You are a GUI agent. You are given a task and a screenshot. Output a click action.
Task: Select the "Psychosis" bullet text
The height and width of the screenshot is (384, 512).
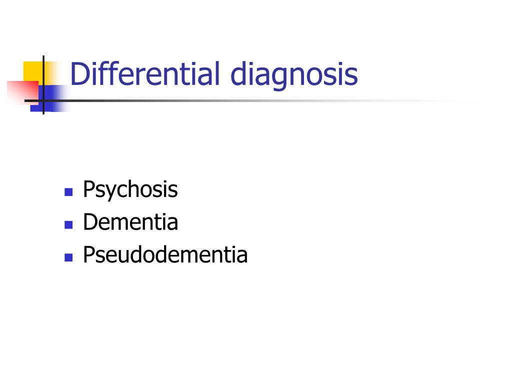tap(130, 189)
